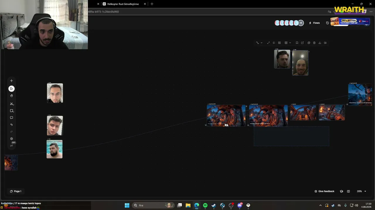This screenshot has height=210, width=375.
Task: Open Discord from taskbar
Action: 240,205
